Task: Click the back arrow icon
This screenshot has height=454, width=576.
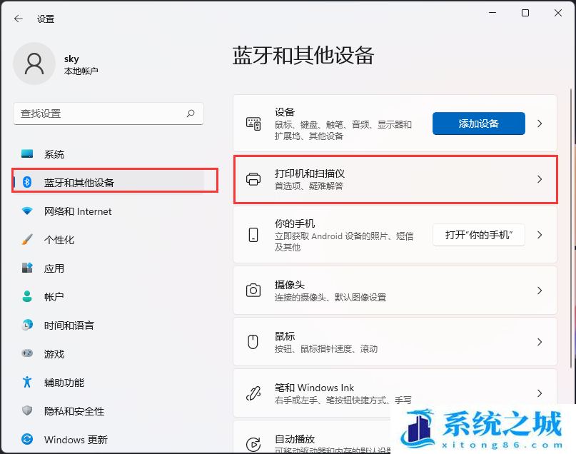Action: (x=19, y=19)
